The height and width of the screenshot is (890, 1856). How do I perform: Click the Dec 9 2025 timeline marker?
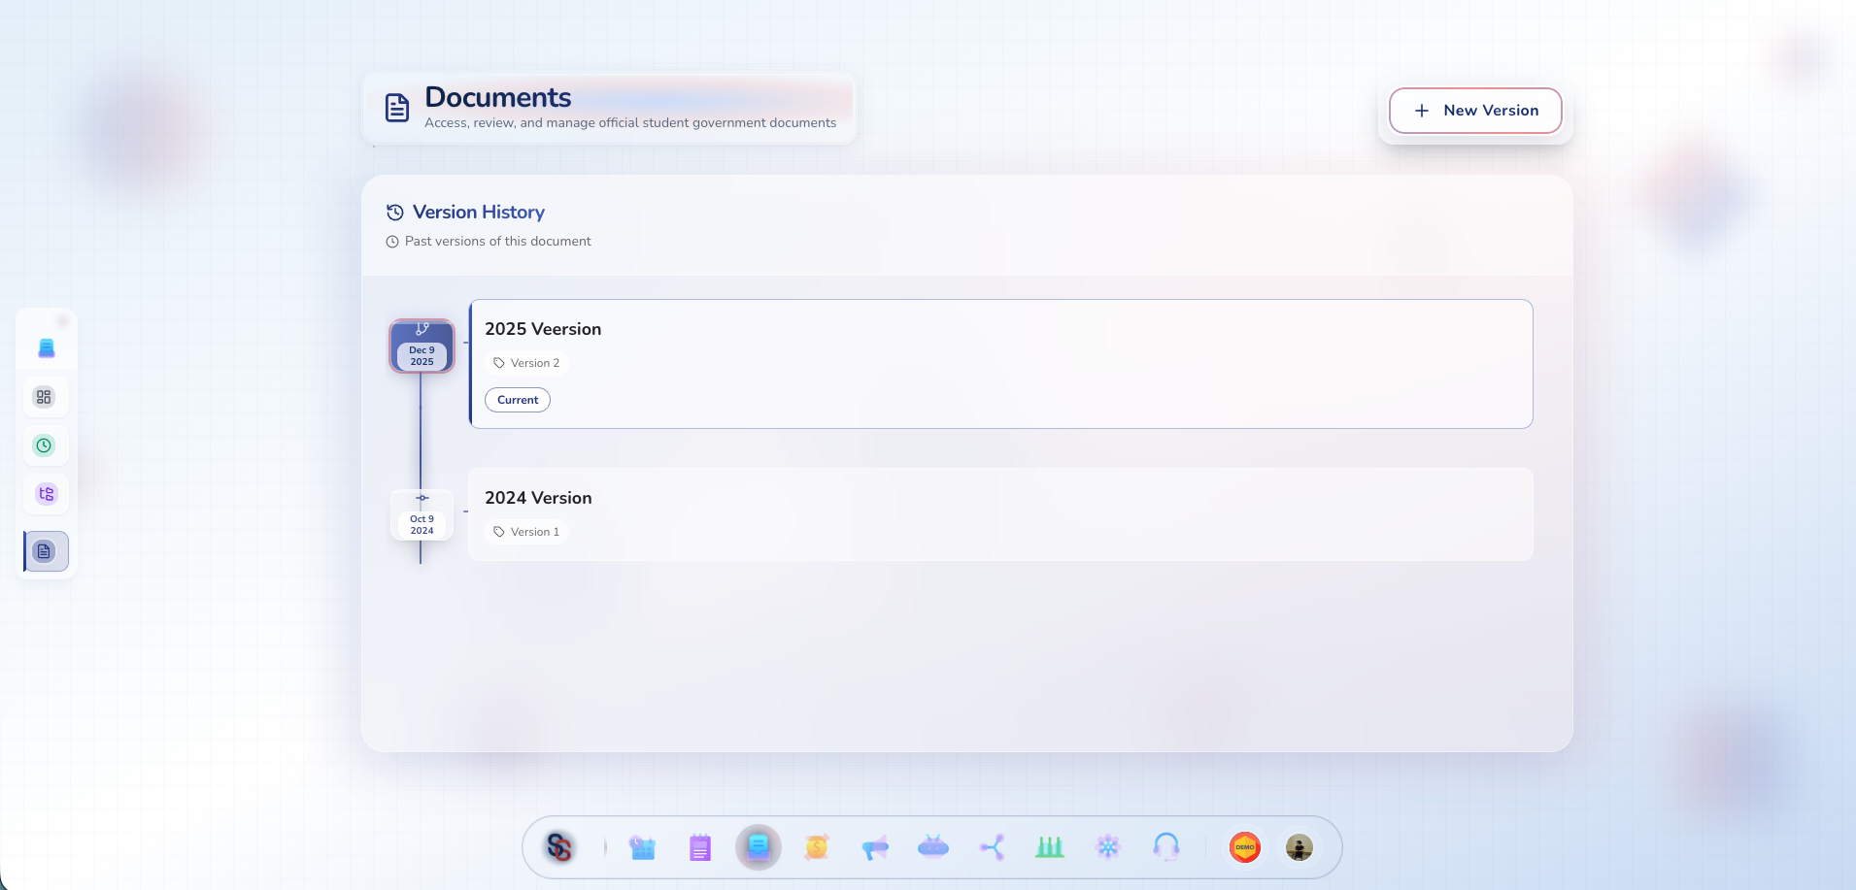[x=422, y=346]
